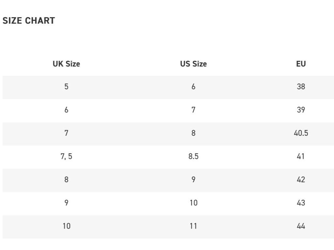
Task: Click the EU column header
Action: tap(301, 64)
